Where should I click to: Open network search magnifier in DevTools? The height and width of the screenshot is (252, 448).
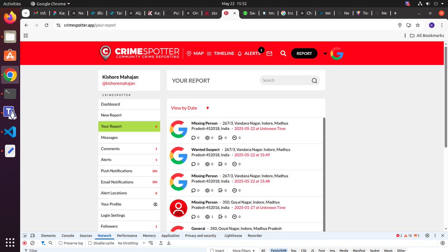pyautogui.click(x=51, y=243)
